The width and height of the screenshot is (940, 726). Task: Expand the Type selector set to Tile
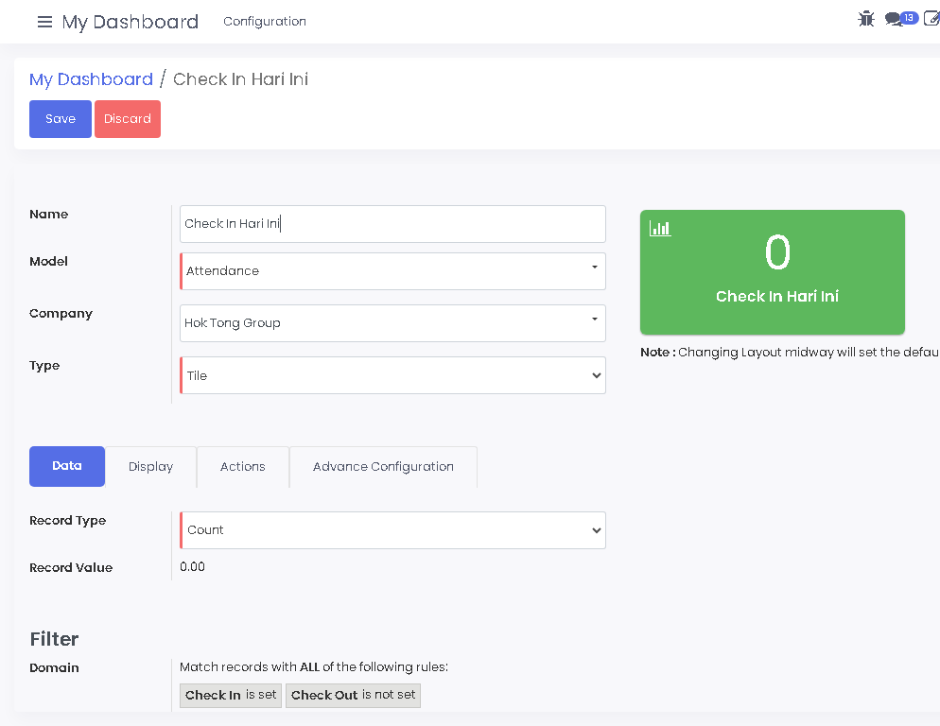coord(392,374)
